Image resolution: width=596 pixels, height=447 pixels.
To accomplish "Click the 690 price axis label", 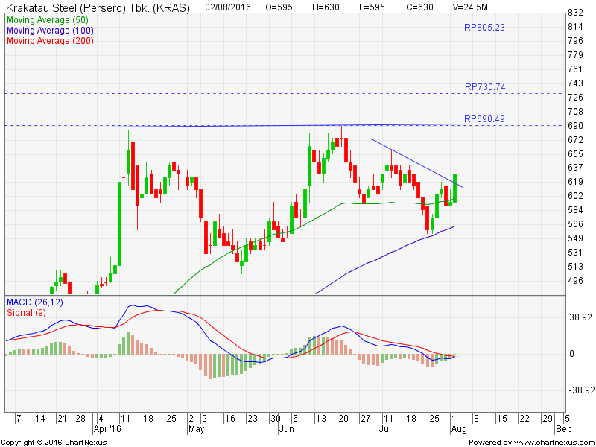I will click(x=575, y=126).
